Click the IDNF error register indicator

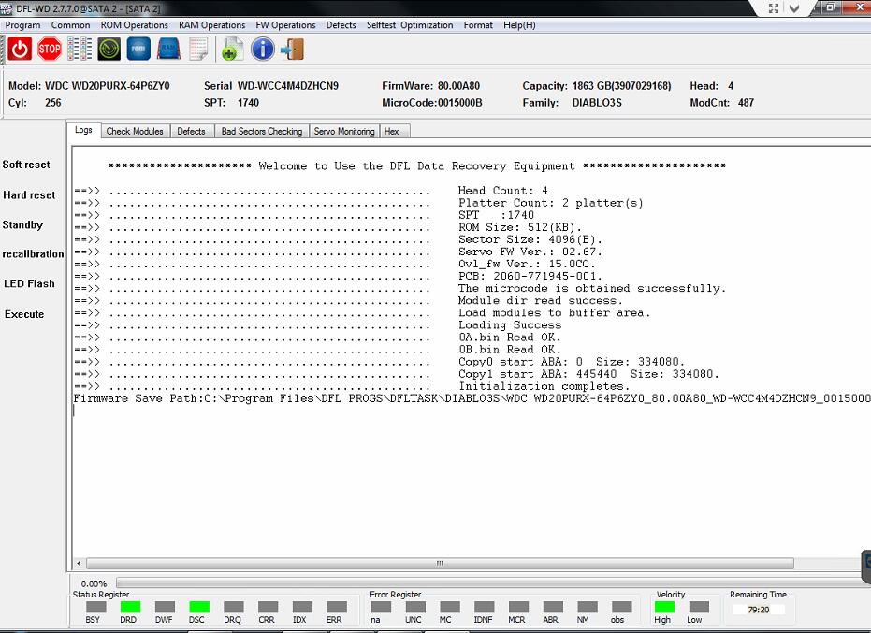point(485,607)
